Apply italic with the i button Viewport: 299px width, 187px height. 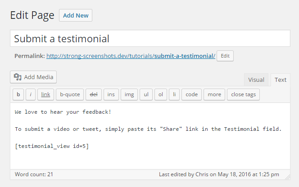click(31, 94)
